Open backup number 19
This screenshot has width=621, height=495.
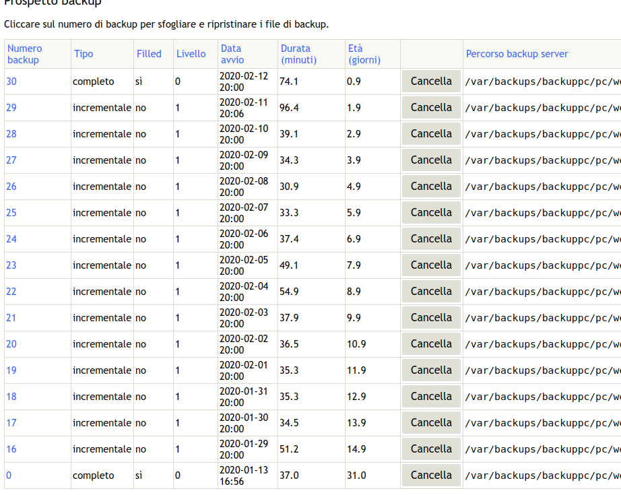pyautogui.click(x=11, y=370)
